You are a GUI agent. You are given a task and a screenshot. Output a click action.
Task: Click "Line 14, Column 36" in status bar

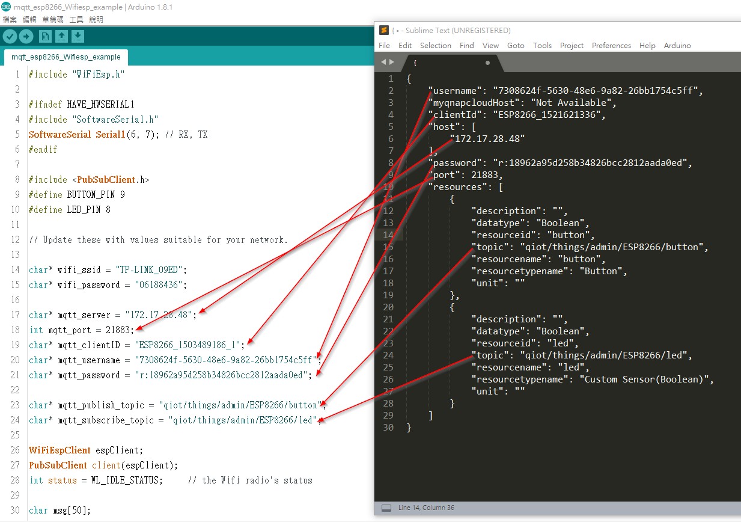tap(426, 508)
